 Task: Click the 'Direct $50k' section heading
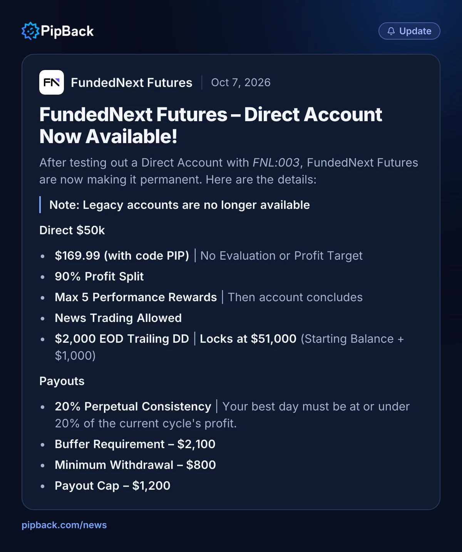[x=72, y=230]
